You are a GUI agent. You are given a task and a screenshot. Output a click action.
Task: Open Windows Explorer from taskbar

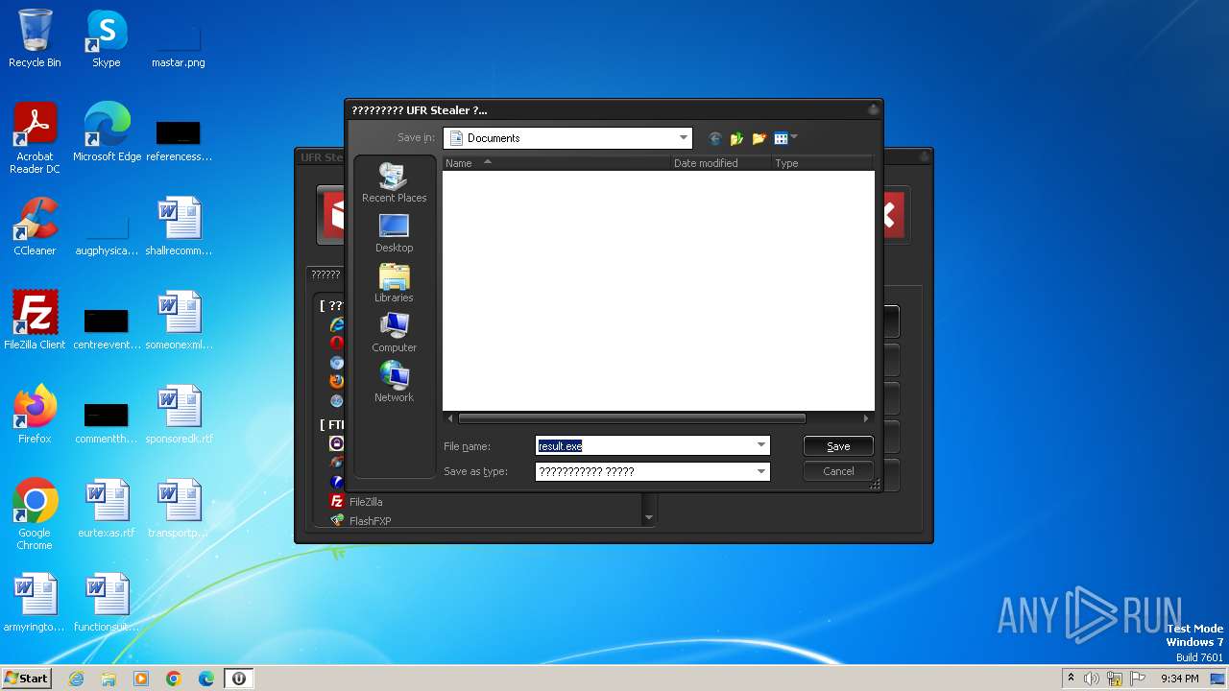[x=108, y=679]
